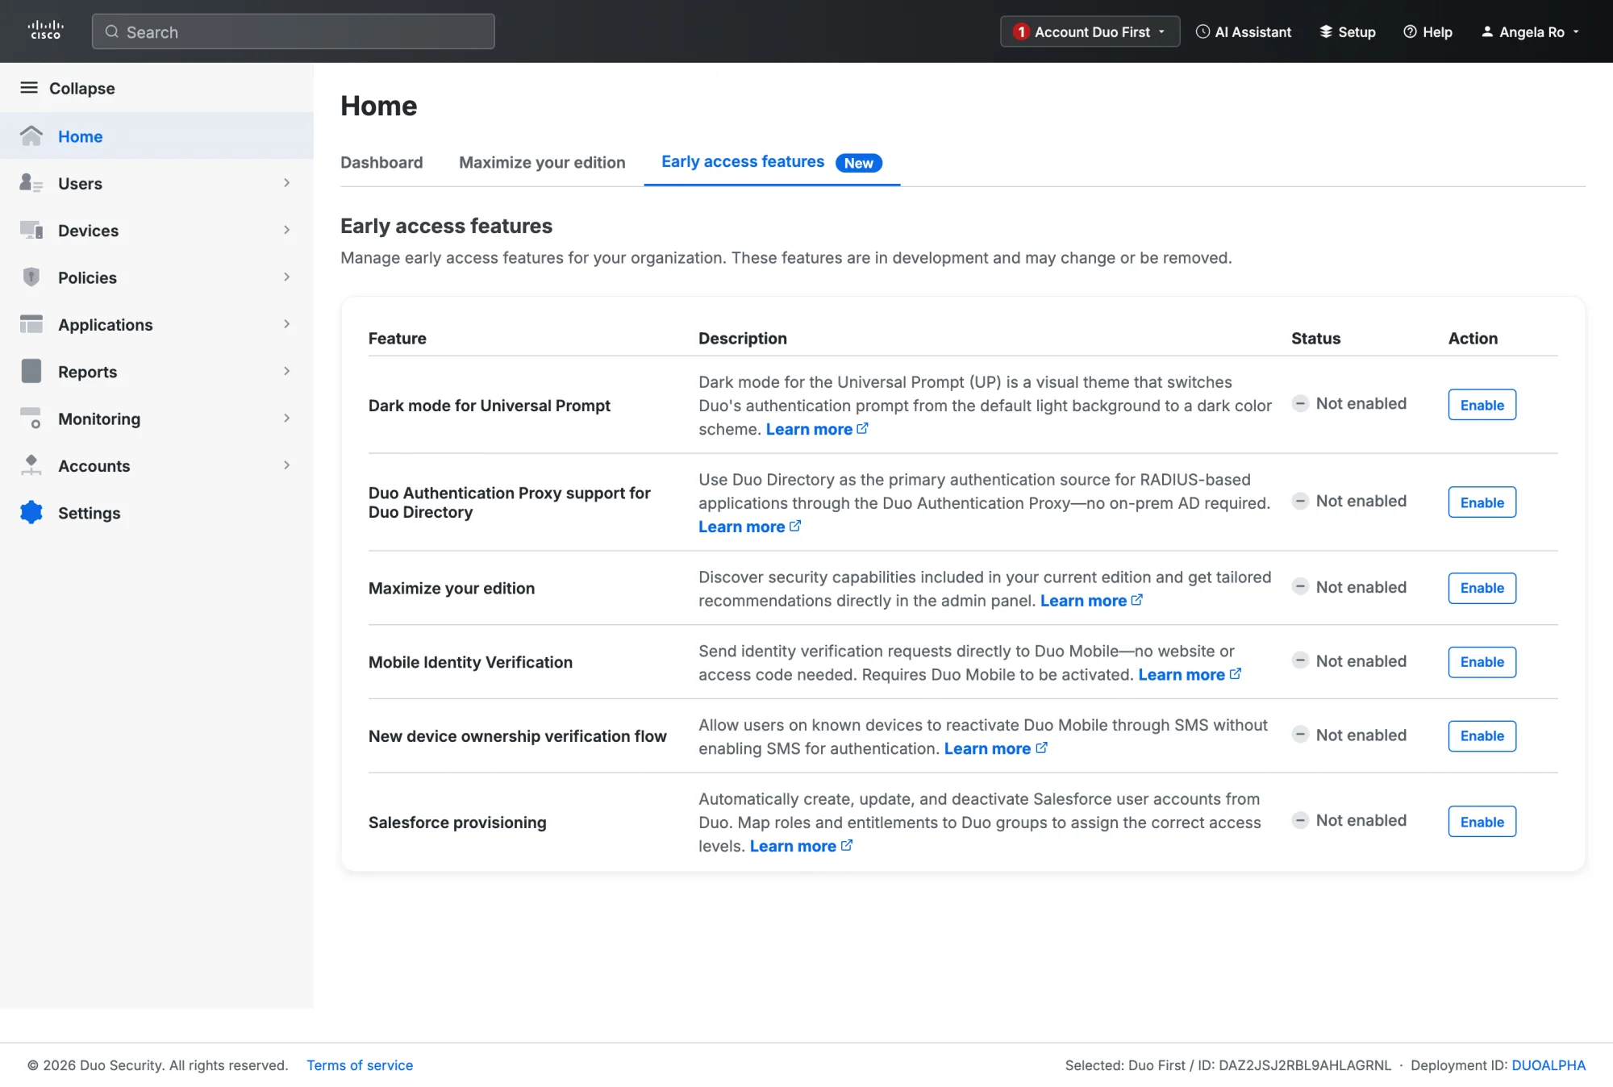Click external link icon in Duo Authentication Proxy row
Screen dimensions: 1613x1087
(x=795, y=526)
